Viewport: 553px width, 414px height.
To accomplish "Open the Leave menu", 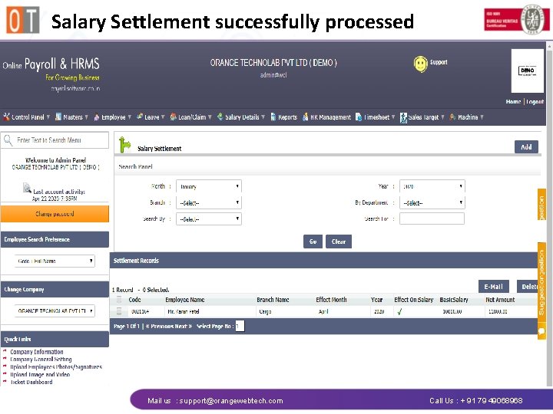I will (x=151, y=117).
